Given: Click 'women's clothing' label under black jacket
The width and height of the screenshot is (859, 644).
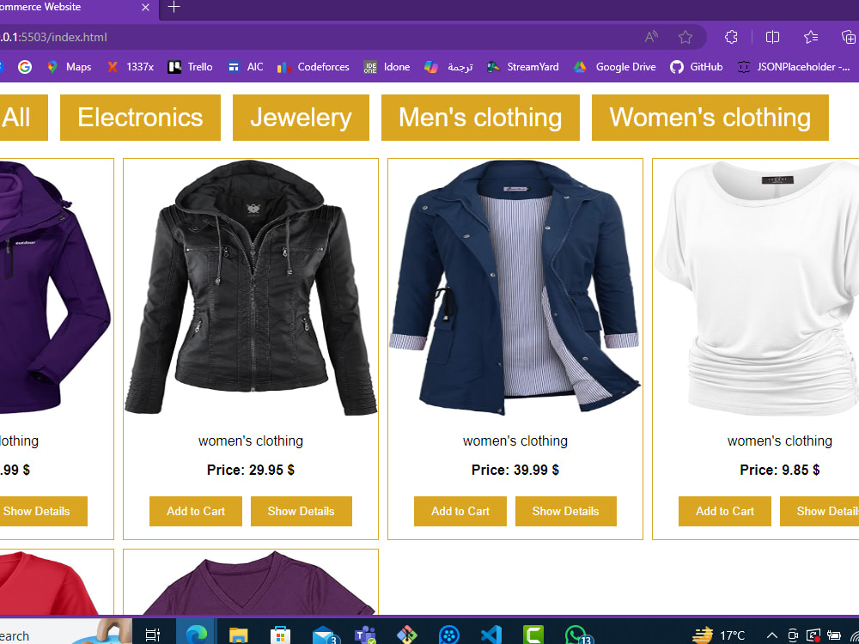Looking at the screenshot, I should [251, 440].
